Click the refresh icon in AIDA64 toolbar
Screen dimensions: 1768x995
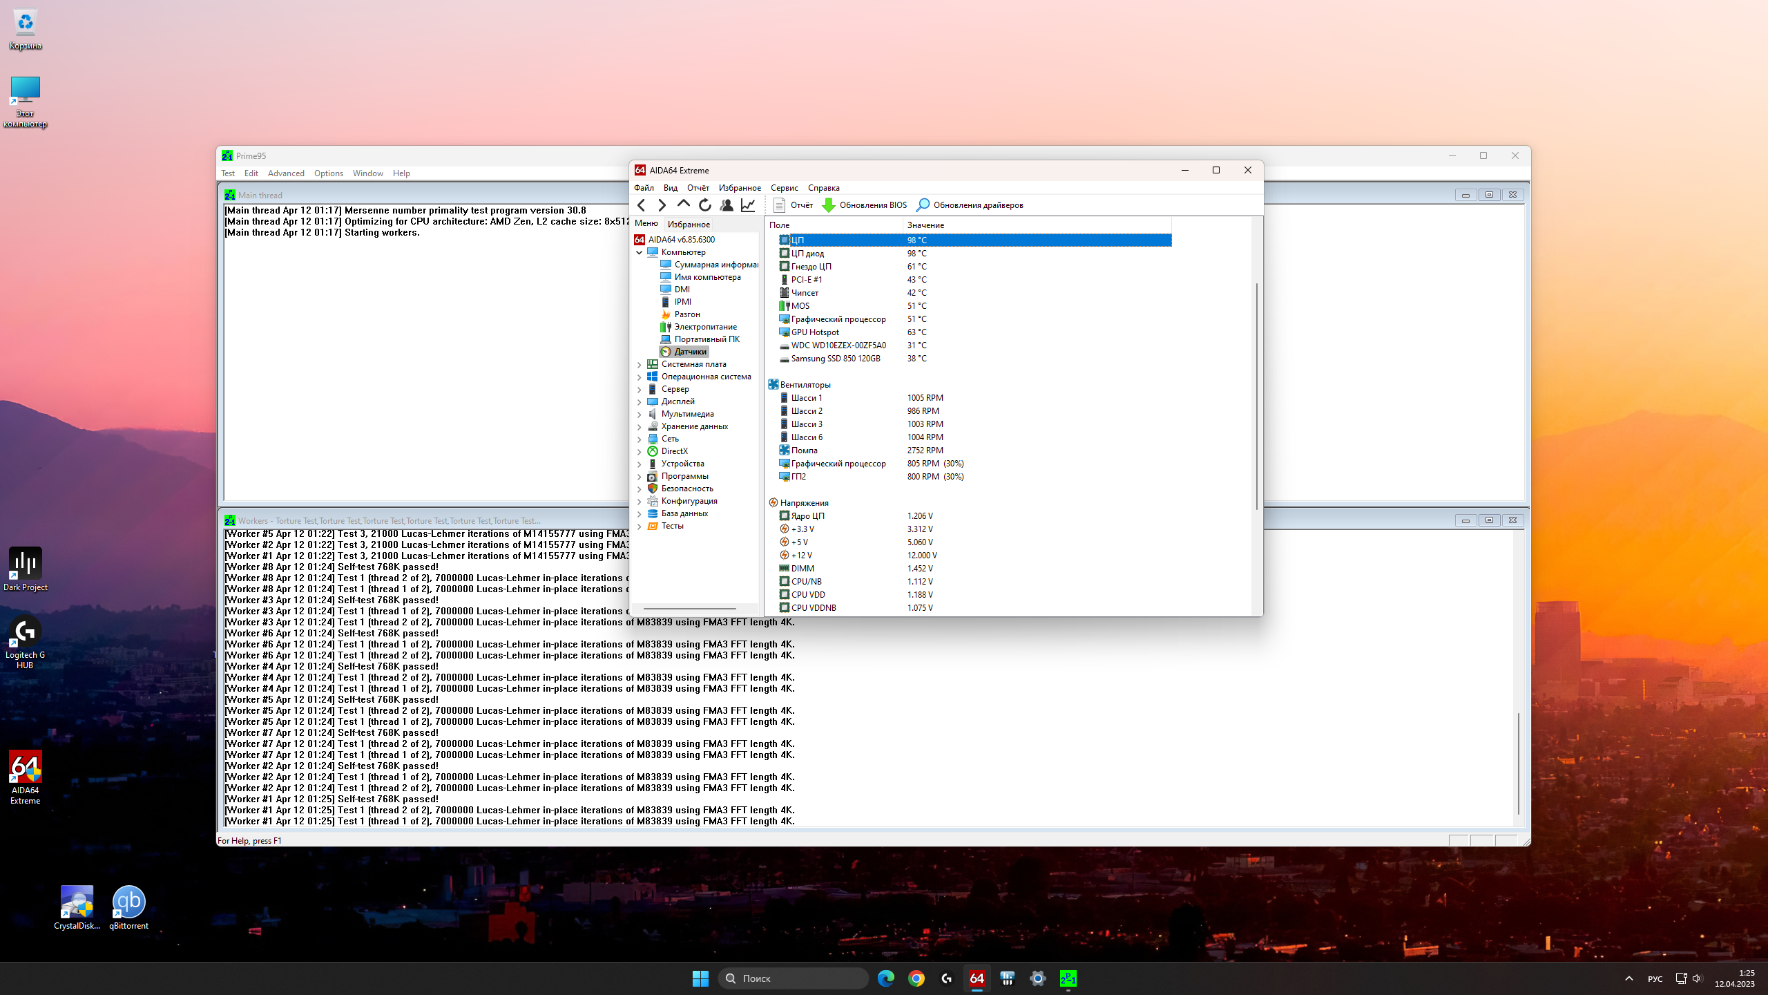[x=704, y=205]
